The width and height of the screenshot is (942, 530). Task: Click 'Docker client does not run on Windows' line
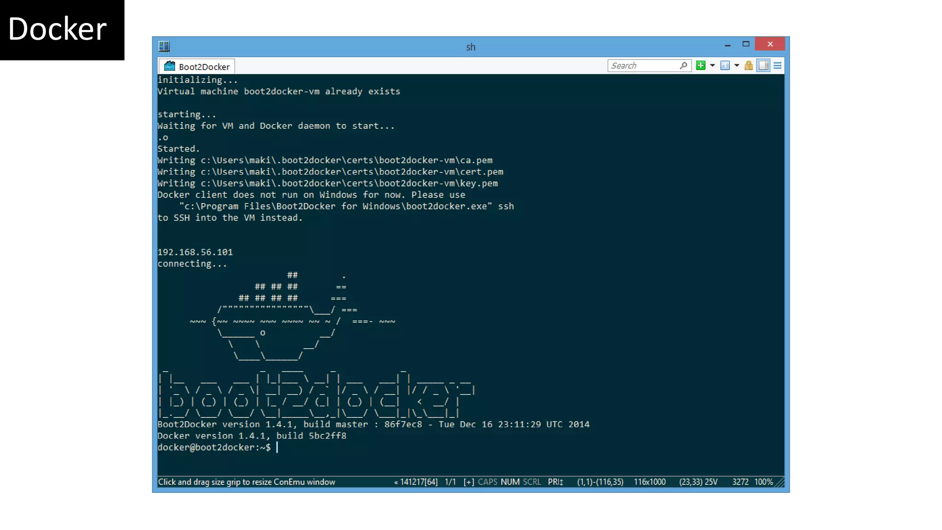(311, 195)
